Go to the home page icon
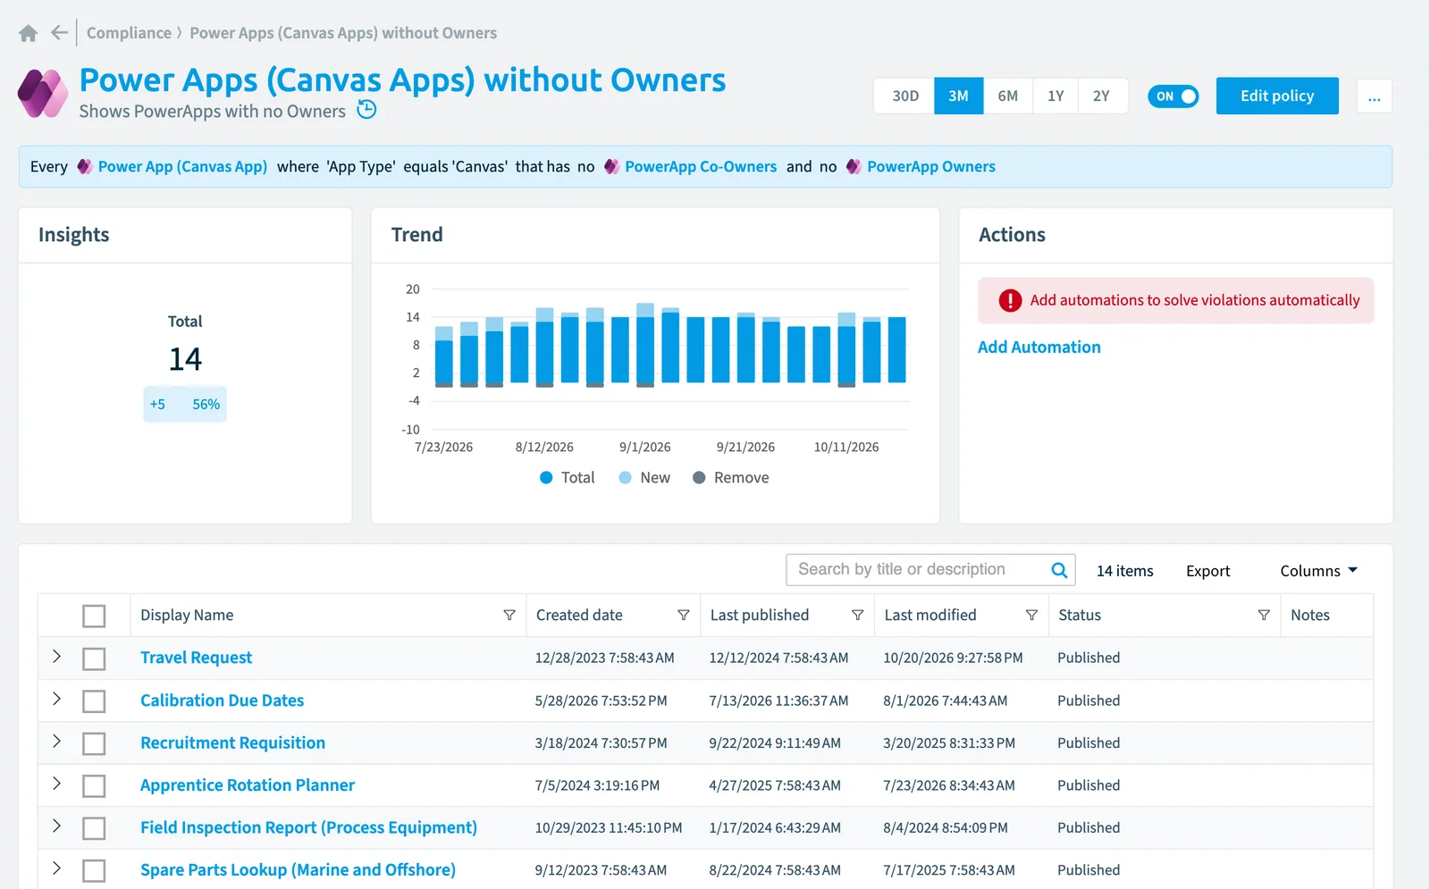Image resolution: width=1430 pixels, height=889 pixels. (28, 33)
